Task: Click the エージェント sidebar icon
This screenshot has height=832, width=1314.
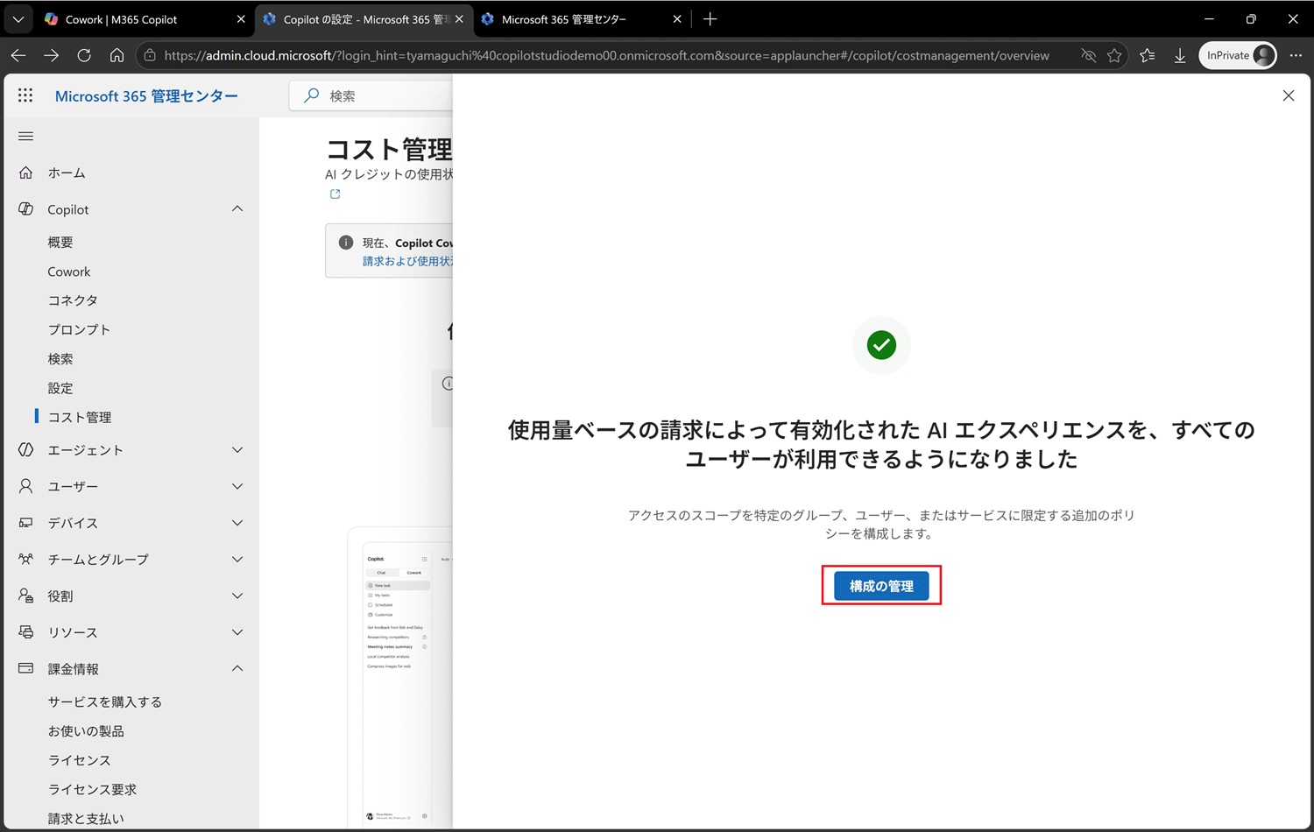Action: [x=26, y=449]
